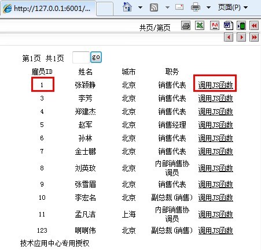Export report as PDF
This screenshot has height=250, width=261.
(x=215, y=25)
